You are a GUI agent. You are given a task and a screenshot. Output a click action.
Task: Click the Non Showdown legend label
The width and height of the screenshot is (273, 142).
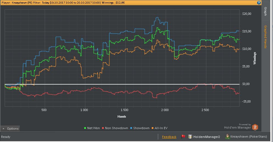tap(117, 128)
